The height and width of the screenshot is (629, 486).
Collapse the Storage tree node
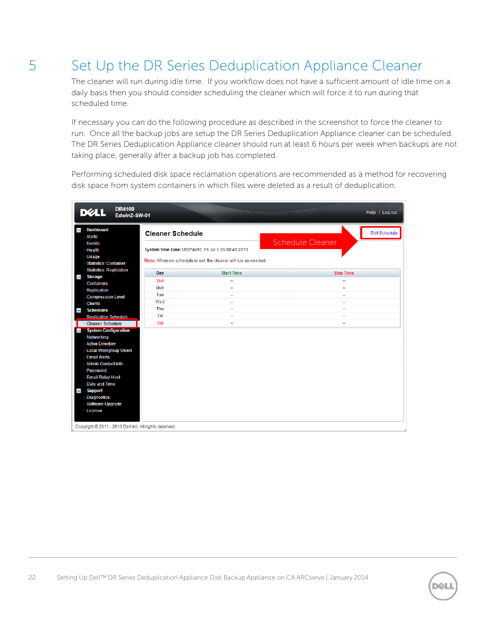click(x=78, y=277)
